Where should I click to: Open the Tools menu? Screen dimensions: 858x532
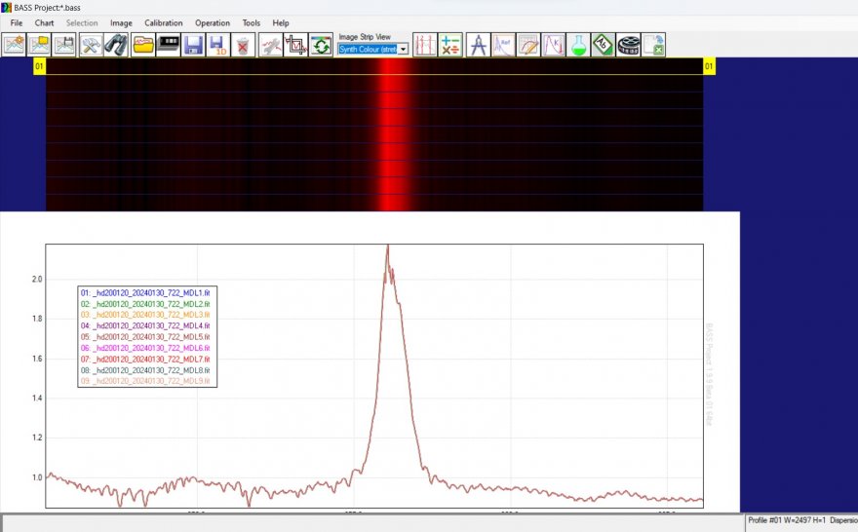(x=252, y=22)
